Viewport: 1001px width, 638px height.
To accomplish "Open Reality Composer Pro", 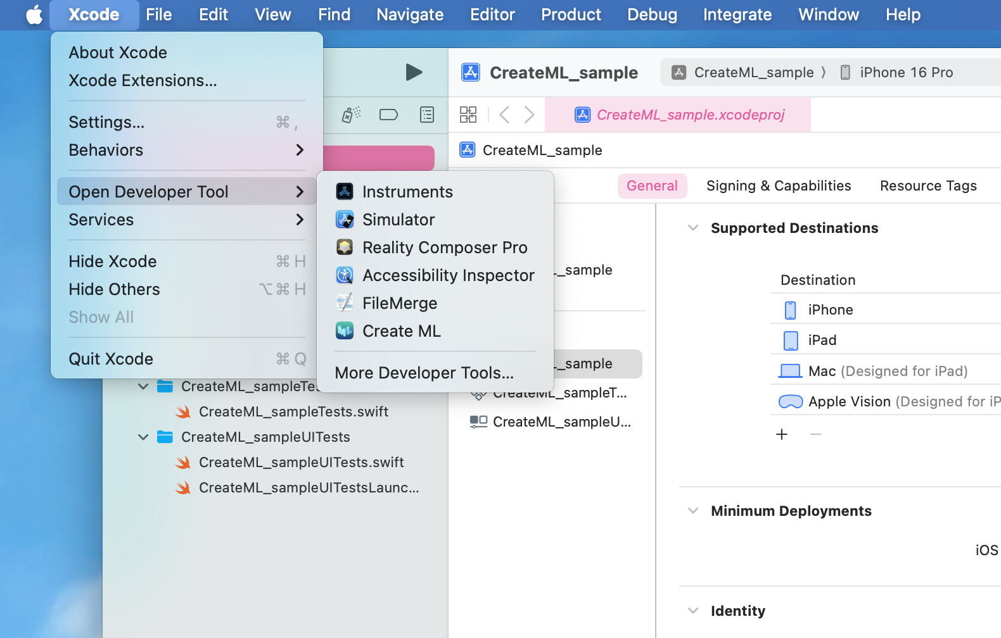I will pyautogui.click(x=435, y=247).
